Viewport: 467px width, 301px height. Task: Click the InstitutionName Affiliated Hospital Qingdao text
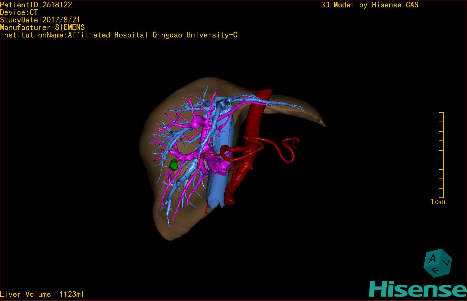click(119, 35)
